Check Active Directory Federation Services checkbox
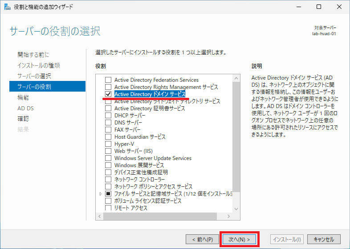Viewport: 350px width, 249px height. 108,80
